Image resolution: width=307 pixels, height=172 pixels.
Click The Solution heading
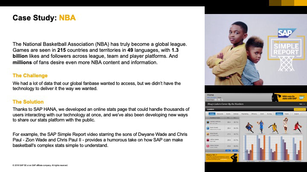28,102
